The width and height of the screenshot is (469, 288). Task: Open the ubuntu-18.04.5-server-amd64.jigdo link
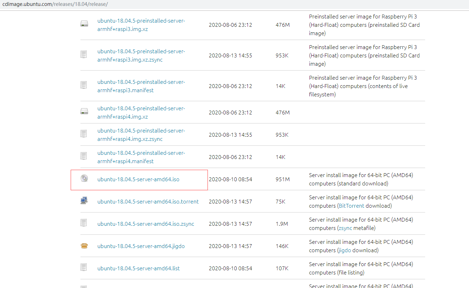click(141, 246)
